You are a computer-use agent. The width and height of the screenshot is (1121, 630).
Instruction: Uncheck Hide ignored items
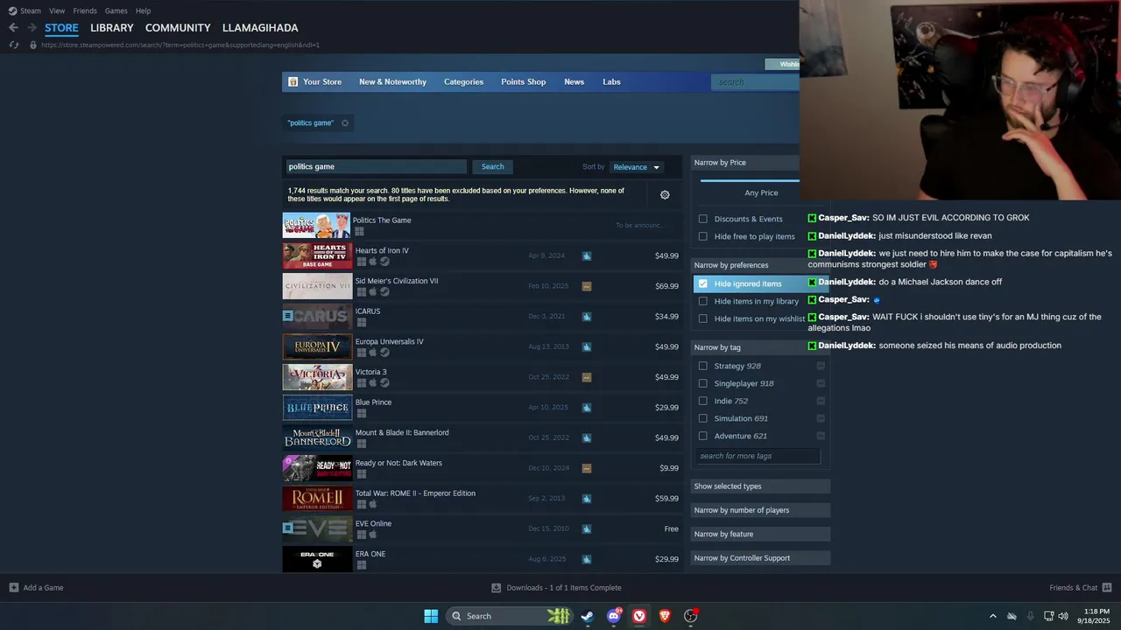tap(702, 283)
